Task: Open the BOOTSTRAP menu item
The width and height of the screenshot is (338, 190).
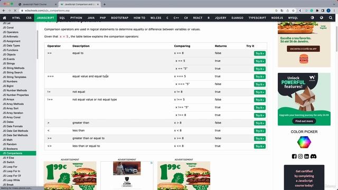Action: [x=120, y=18]
